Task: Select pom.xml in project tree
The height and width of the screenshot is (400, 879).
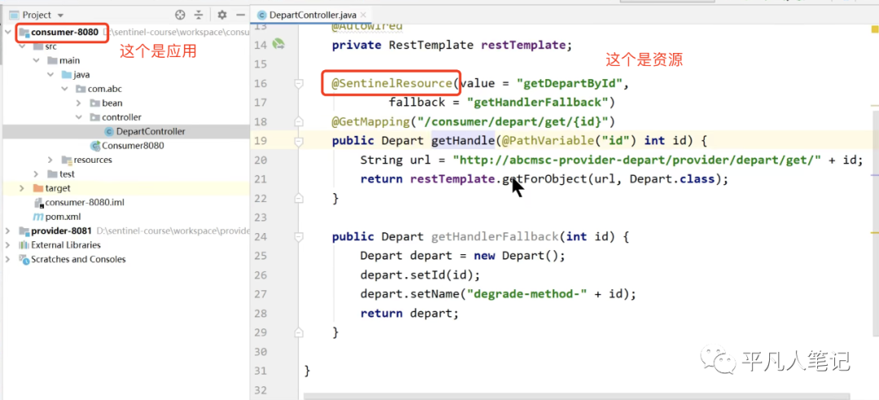Action: [x=126, y=217]
